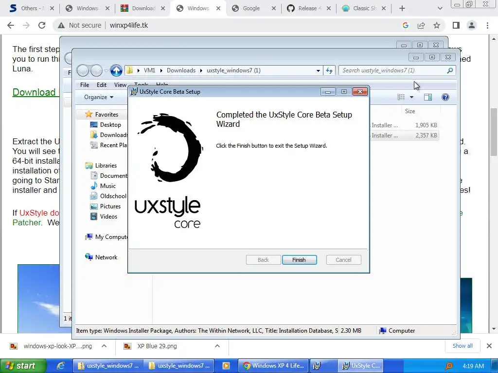Open media player icon in taskbar
Image resolution: width=498 pixels, height=373 pixels.
click(226, 366)
